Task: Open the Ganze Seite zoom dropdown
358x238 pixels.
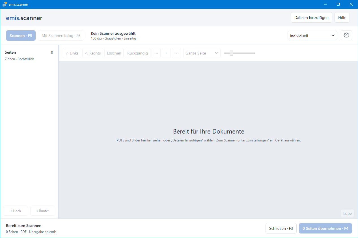Action: [x=202, y=53]
